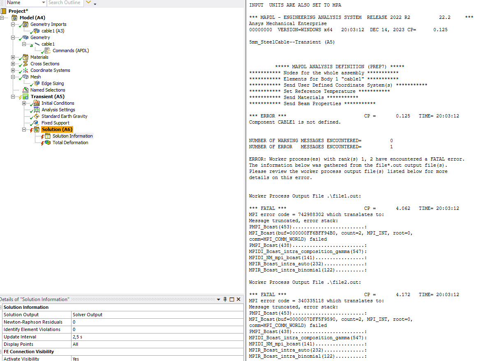Close the Details of Solution Information panel
Screen dimensions: 483x361
click(238, 299)
